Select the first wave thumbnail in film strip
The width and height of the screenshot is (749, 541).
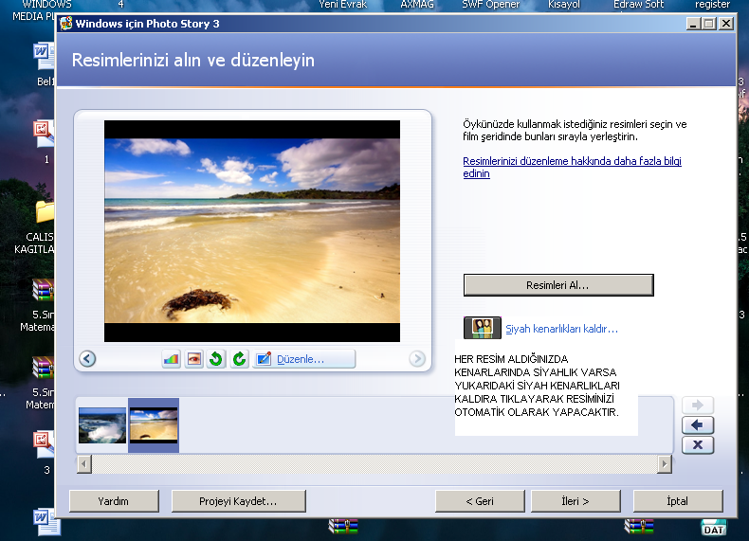(x=101, y=425)
